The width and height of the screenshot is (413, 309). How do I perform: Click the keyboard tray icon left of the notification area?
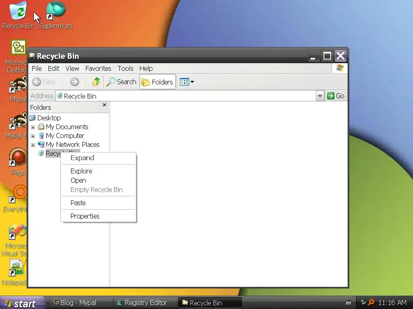click(348, 303)
